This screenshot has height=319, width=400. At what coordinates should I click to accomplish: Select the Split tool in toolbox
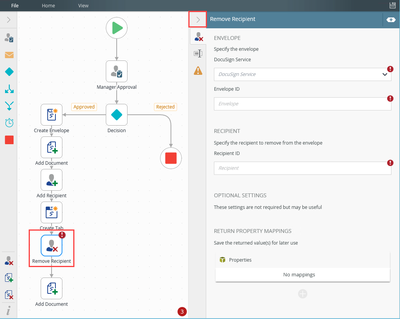click(9, 89)
